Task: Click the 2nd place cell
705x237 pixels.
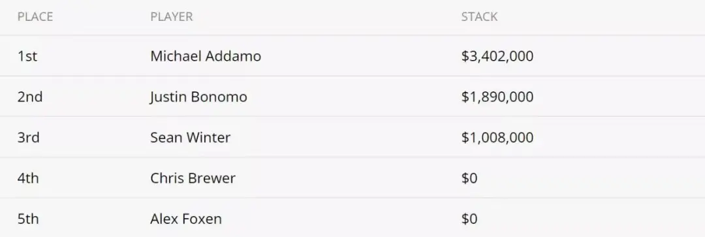Action: [30, 97]
